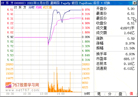Click the 767股票学习网 watermark logo
The width and height of the screenshot is (138, 97).
tap(22, 85)
